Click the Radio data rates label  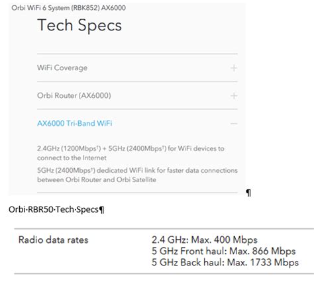click(x=54, y=240)
